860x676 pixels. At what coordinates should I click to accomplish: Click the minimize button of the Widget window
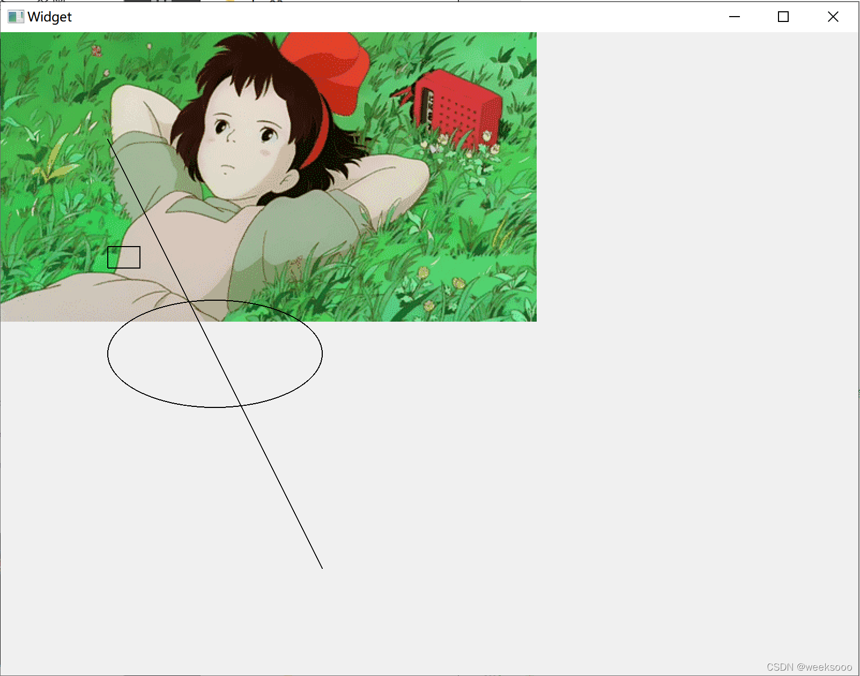pyautogui.click(x=734, y=17)
